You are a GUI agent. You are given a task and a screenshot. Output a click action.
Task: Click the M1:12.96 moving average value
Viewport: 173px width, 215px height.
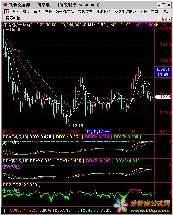tap(97, 25)
